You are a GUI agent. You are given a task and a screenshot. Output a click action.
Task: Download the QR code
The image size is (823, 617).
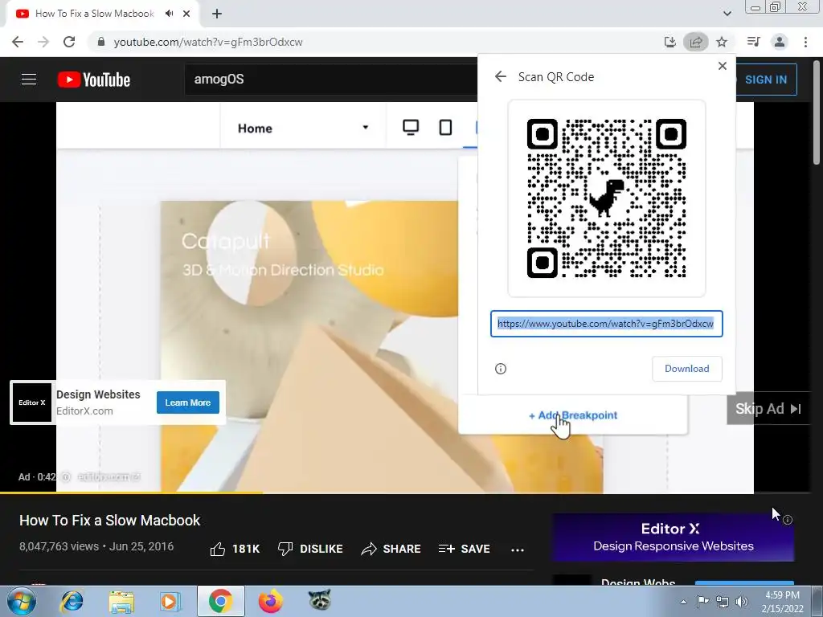pyautogui.click(x=686, y=369)
